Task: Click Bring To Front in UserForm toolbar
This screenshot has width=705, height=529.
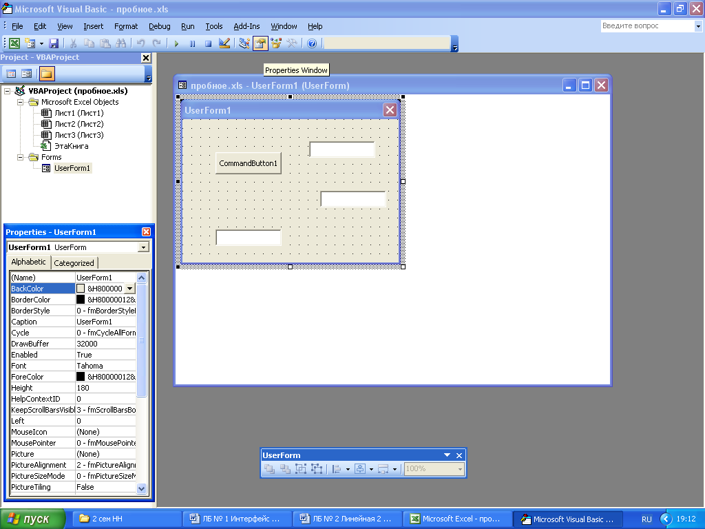Action: click(269, 468)
